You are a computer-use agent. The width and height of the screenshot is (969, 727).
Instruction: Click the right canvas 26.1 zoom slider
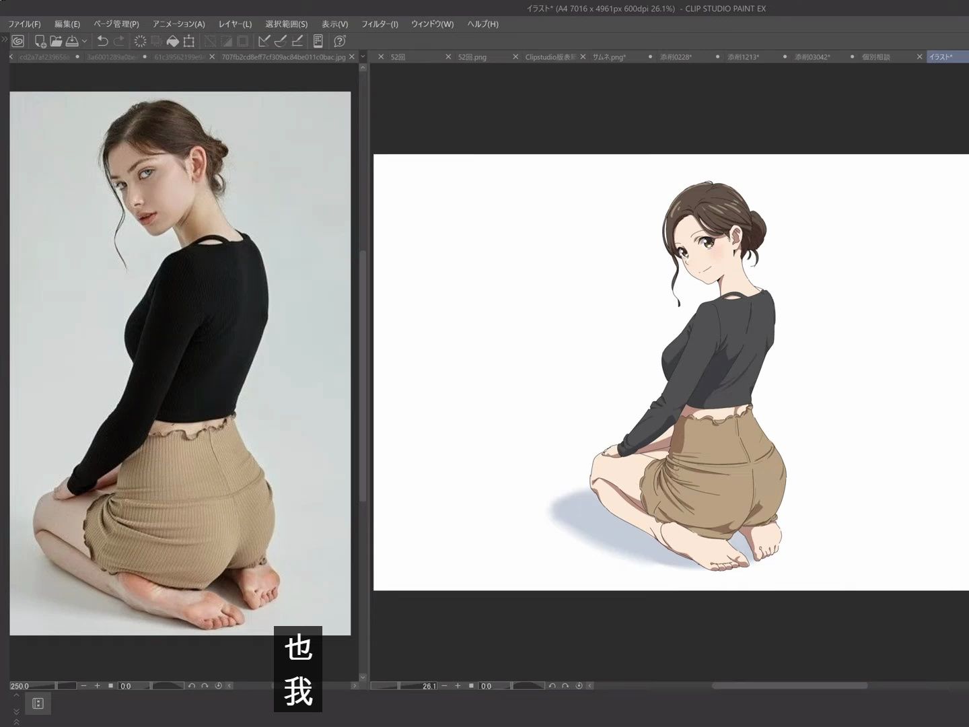pos(404,686)
